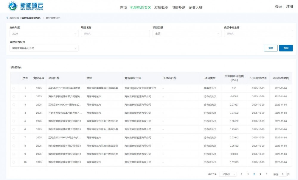Click the 注册 register link

pos(289,7)
